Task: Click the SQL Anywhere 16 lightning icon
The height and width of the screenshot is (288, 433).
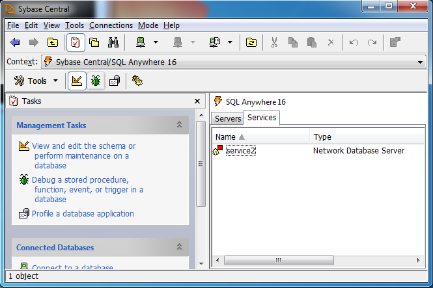Action: click(x=218, y=101)
